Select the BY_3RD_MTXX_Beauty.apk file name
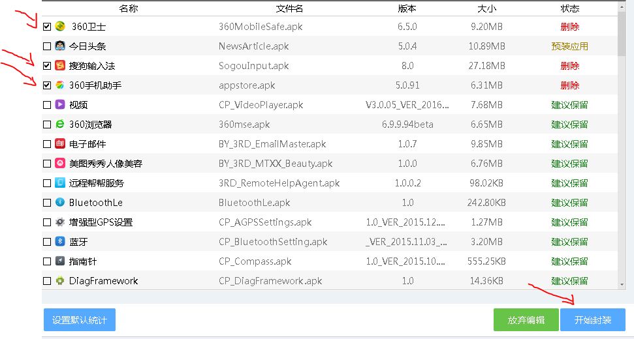The image size is (634, 339). [x=276, y=164]
